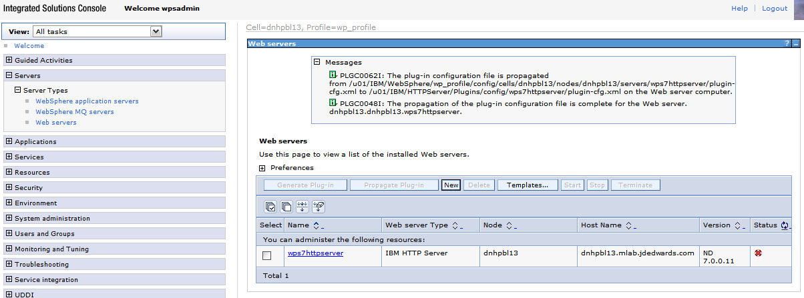804x298 pixels.
Task: Sort by Node column icon
Action: [510, 225]
